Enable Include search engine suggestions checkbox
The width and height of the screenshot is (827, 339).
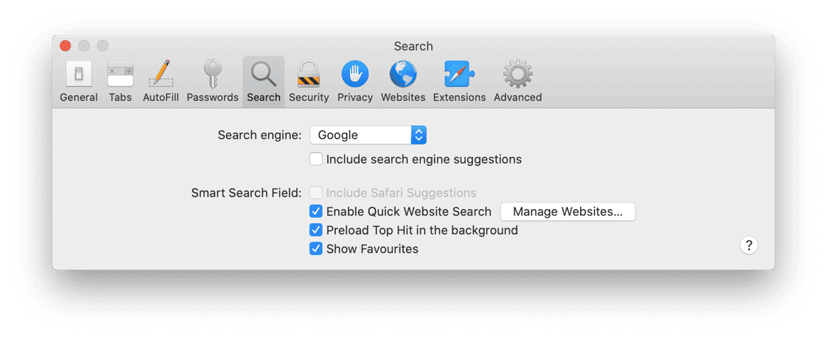316,159
